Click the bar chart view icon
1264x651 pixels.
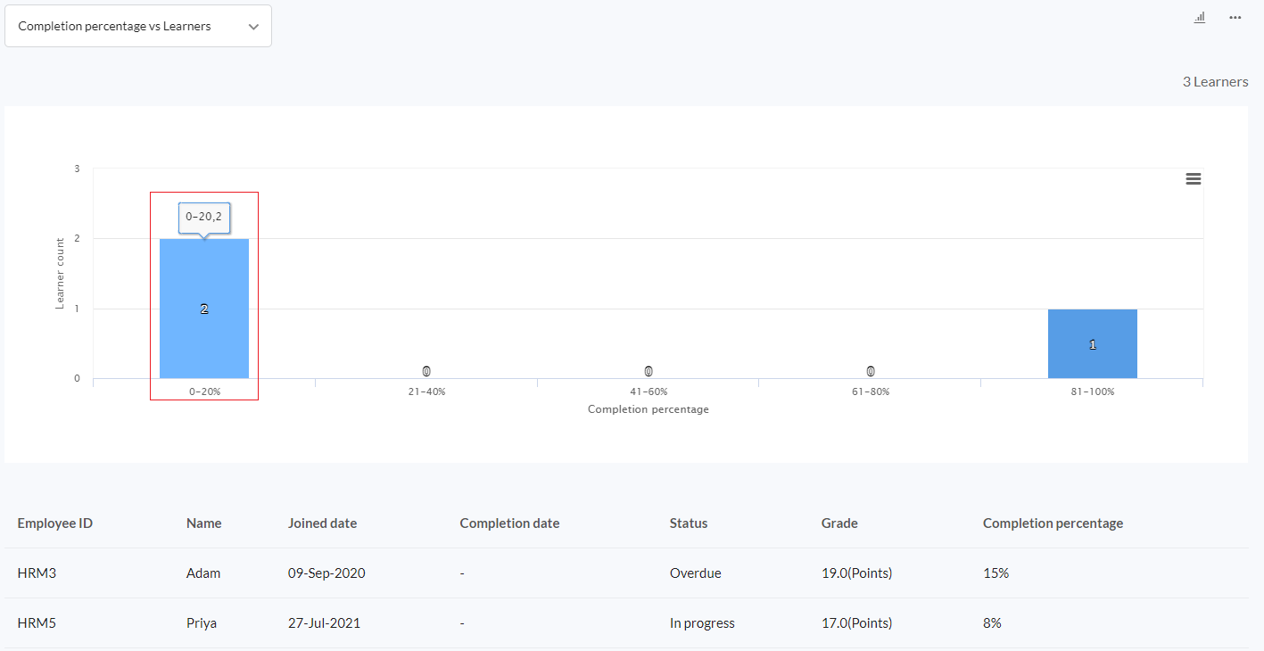(1200, 17)
